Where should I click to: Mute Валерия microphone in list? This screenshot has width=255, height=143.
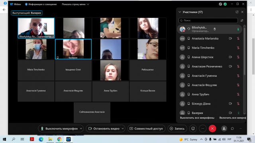238,113
